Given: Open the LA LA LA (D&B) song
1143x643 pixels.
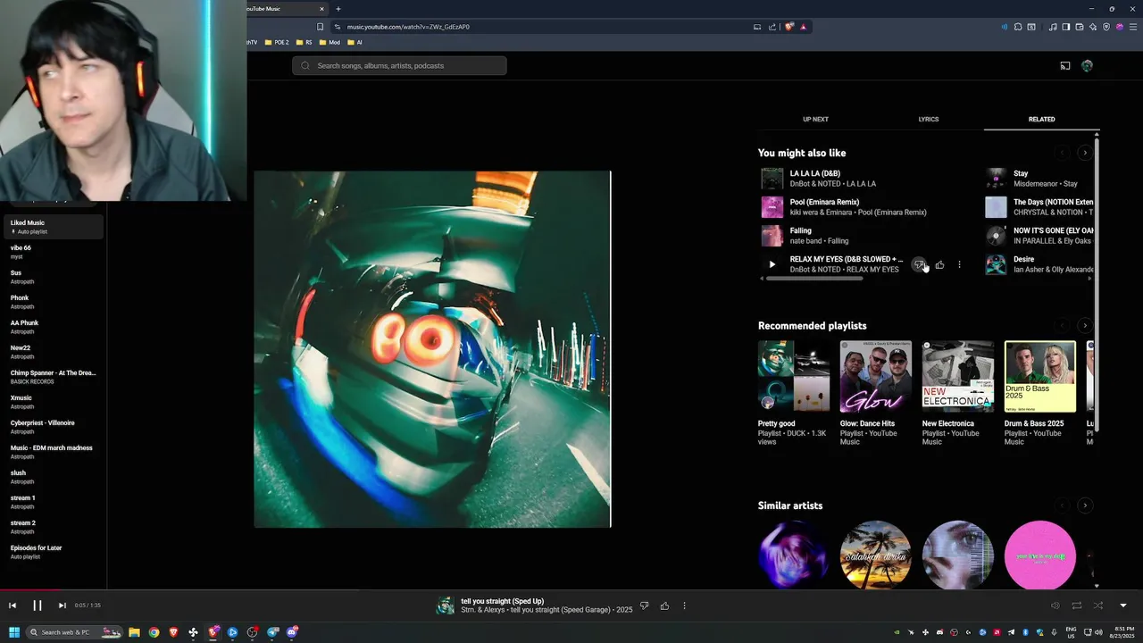Looking at the screenshot, I should click(814, 173).
